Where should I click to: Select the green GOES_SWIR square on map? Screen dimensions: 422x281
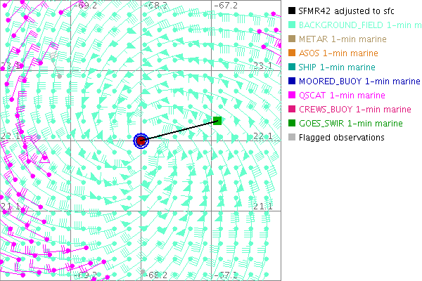click(x=218, y=121)
